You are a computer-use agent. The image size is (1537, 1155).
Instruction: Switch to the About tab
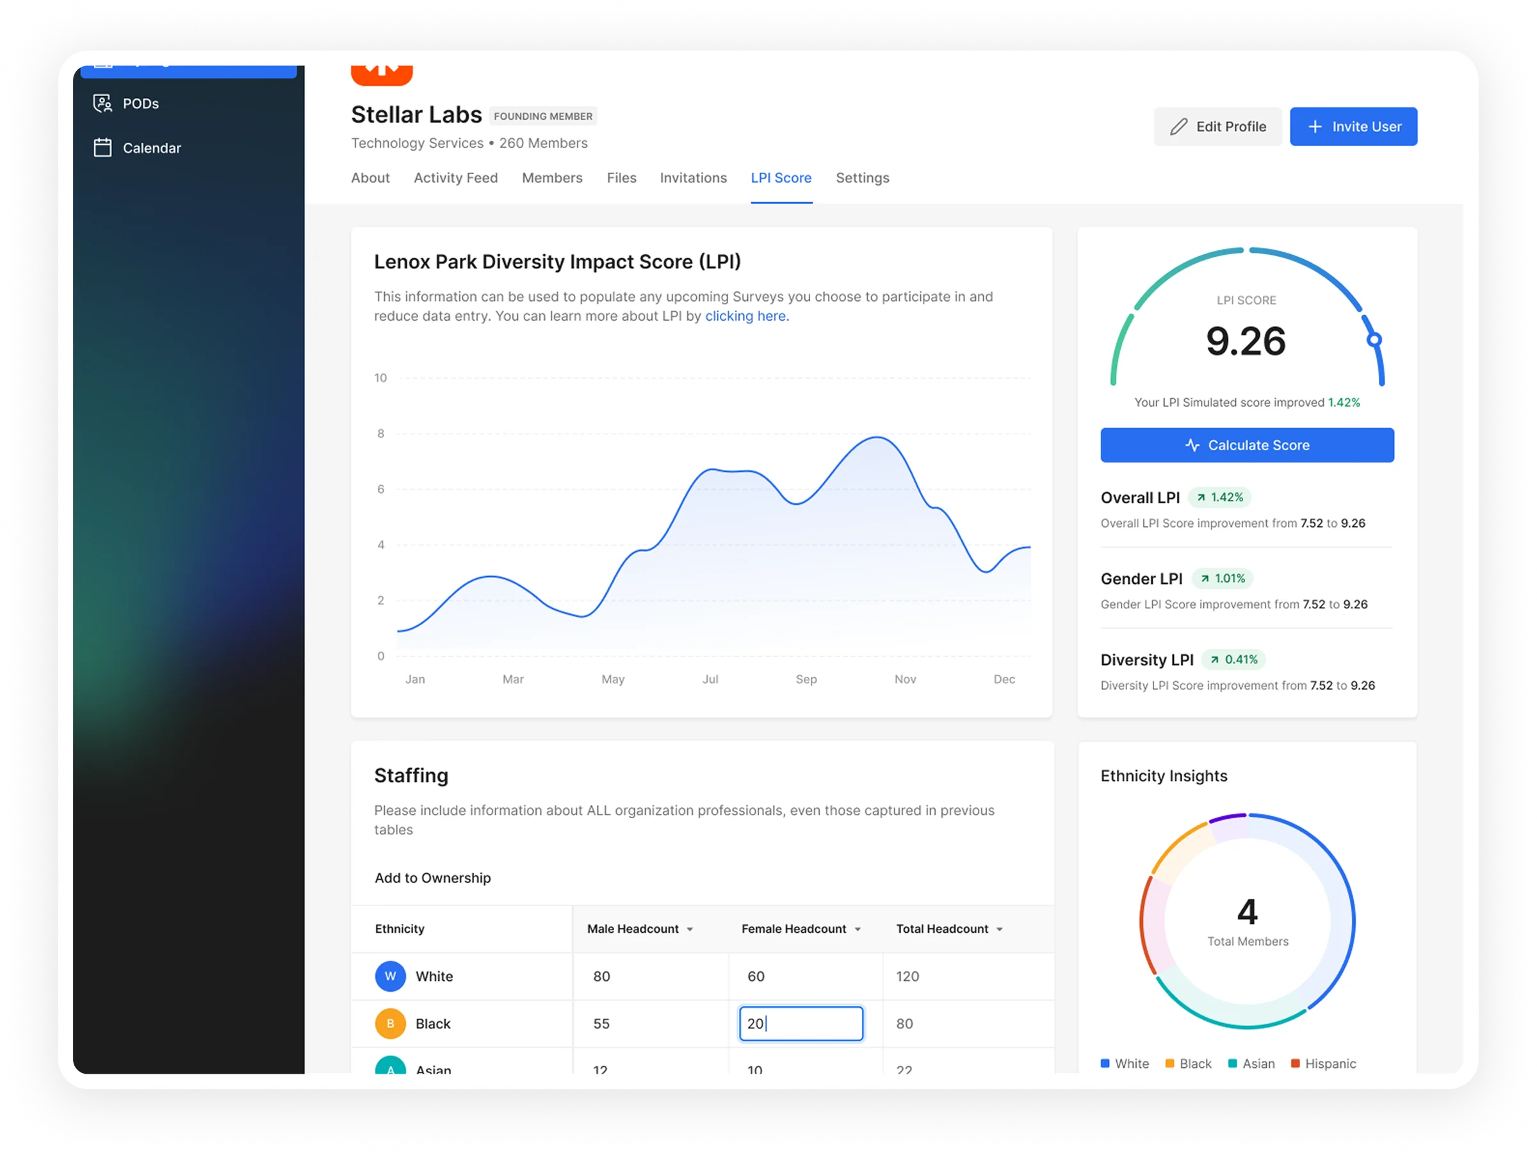pyautogui.click(x=370, y=178)
